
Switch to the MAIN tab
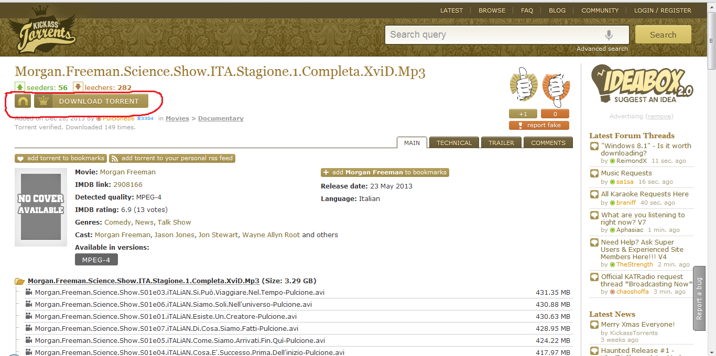tap(412, 143)
